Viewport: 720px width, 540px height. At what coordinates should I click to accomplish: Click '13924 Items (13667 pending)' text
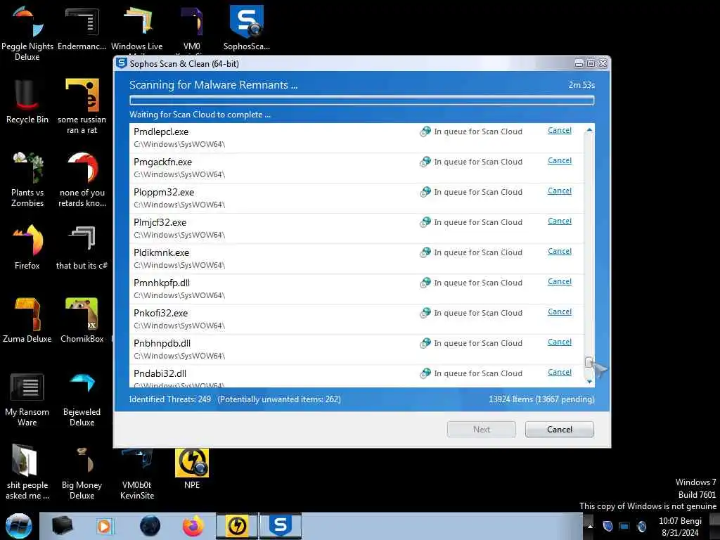541,399
